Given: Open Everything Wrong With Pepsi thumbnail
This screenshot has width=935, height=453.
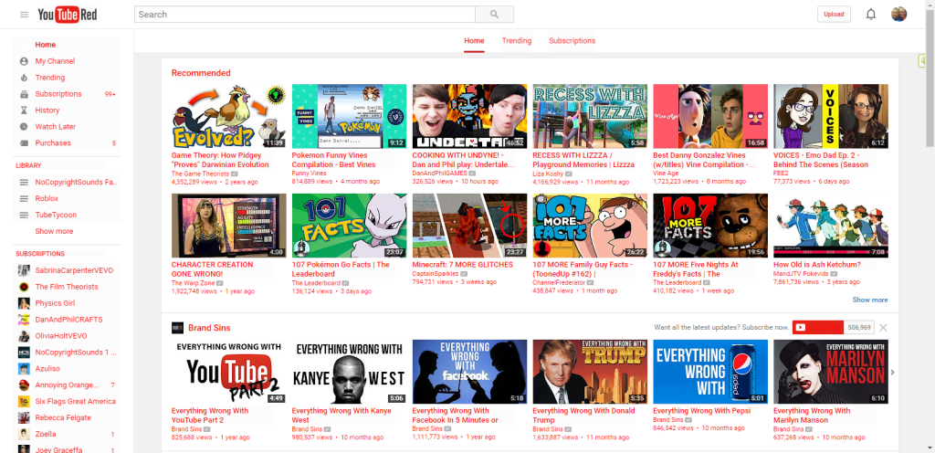Looking at the screenshot, I should (710, 372).
